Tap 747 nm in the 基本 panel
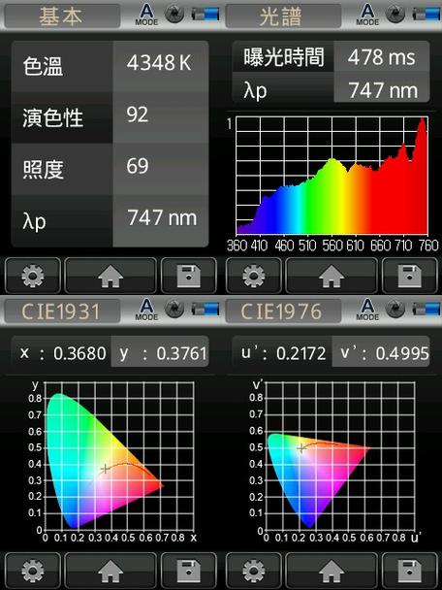Screen dimensions: 442x590 click(x=162, y=218)
